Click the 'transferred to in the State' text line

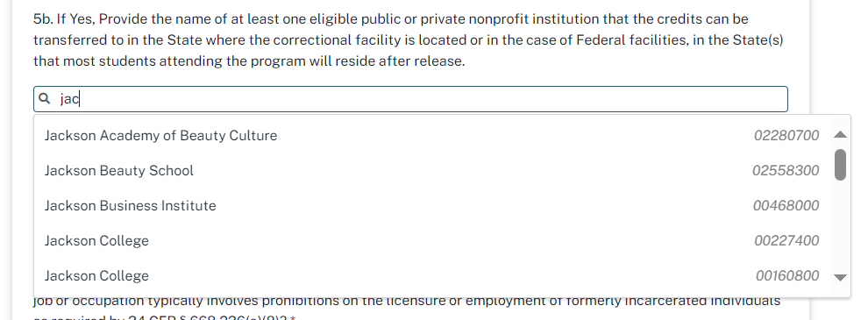tap(408, 40)
